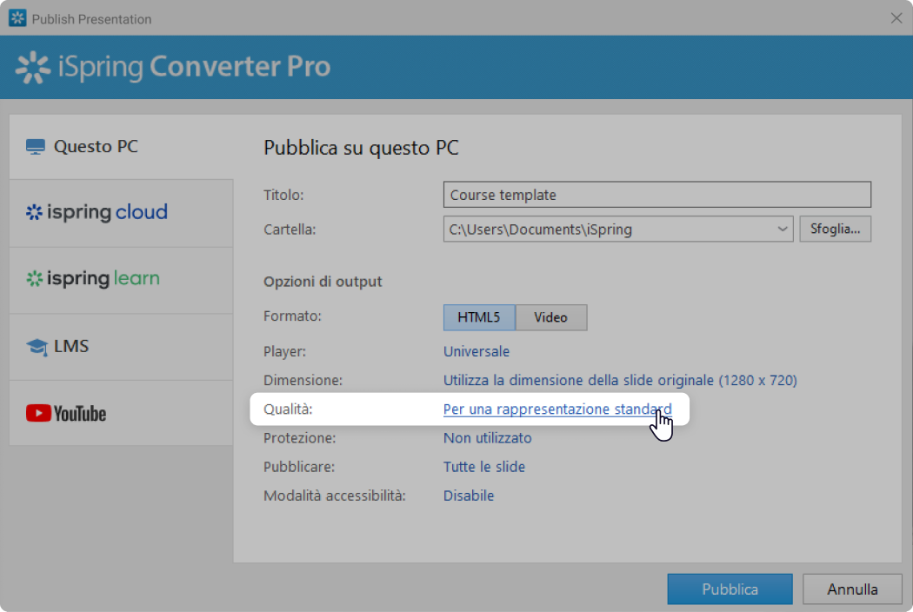Image resolution: width=913 pixels, height=612 pixels.
Task: Click the computer monitor icon
Action: pos(36,147)
